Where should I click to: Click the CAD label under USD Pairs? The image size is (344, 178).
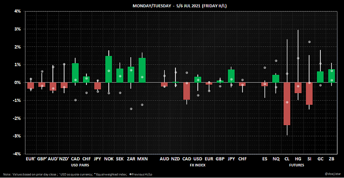click(x=75, y=159)
